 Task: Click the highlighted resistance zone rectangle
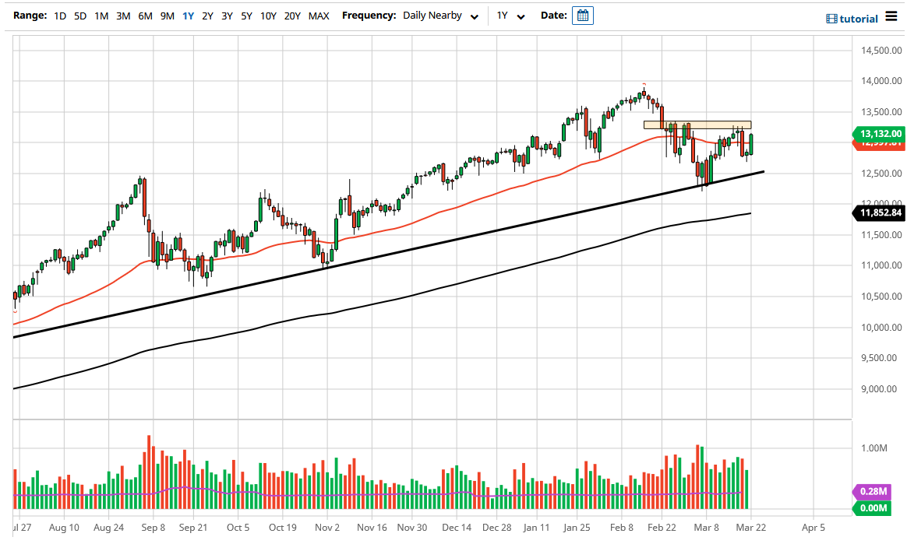pos(697,125)
